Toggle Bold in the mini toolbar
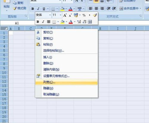Image resolution: width=149 pixels, height=123 pixels. (38, 22)
